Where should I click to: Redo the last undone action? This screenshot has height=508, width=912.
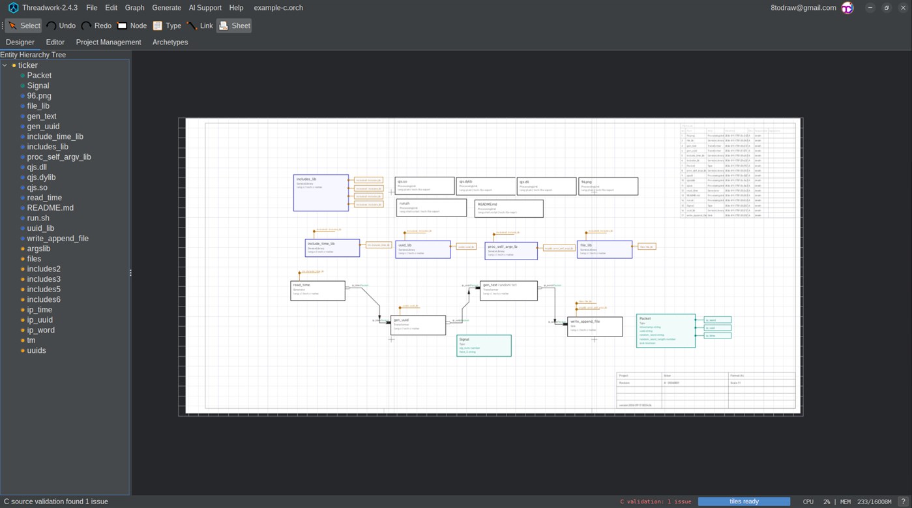(x=96, y=25)
